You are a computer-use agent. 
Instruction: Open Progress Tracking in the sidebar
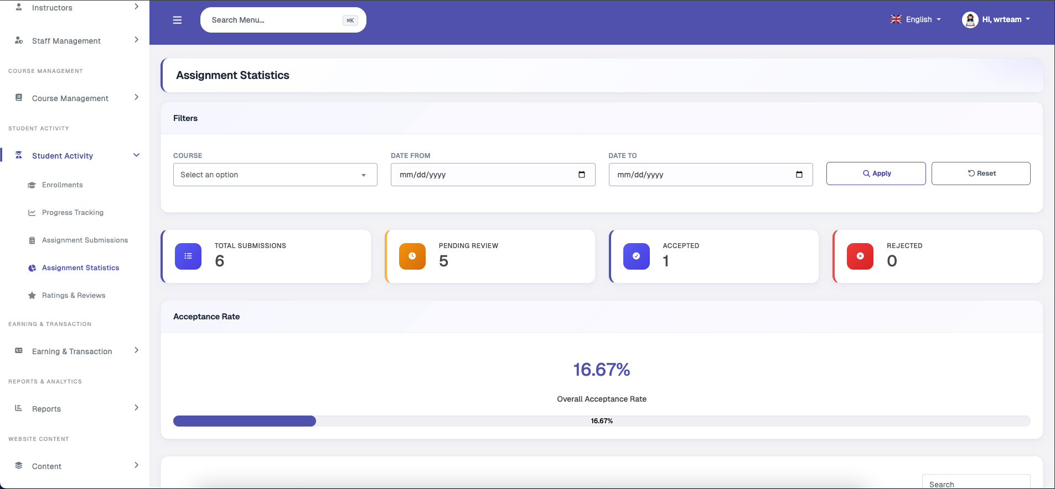coord(73,213)
